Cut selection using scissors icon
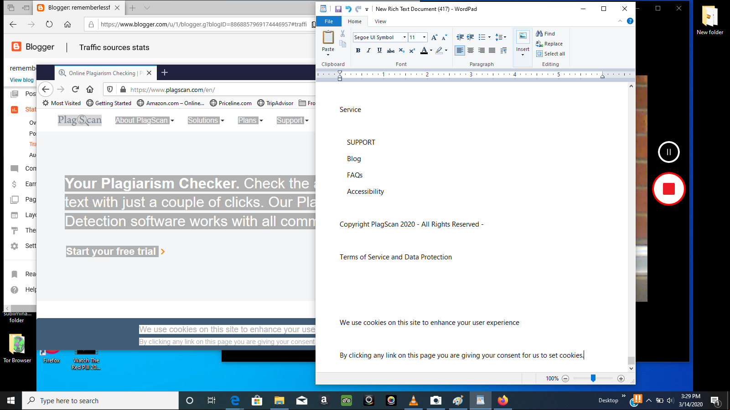This screenshot has width=730, height=410. [x=342, y=34]
